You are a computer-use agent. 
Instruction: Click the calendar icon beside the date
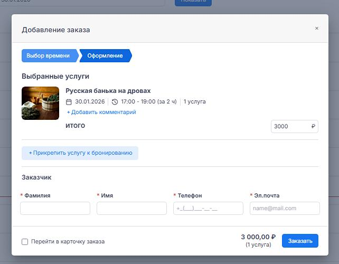[x=69, y=102]
